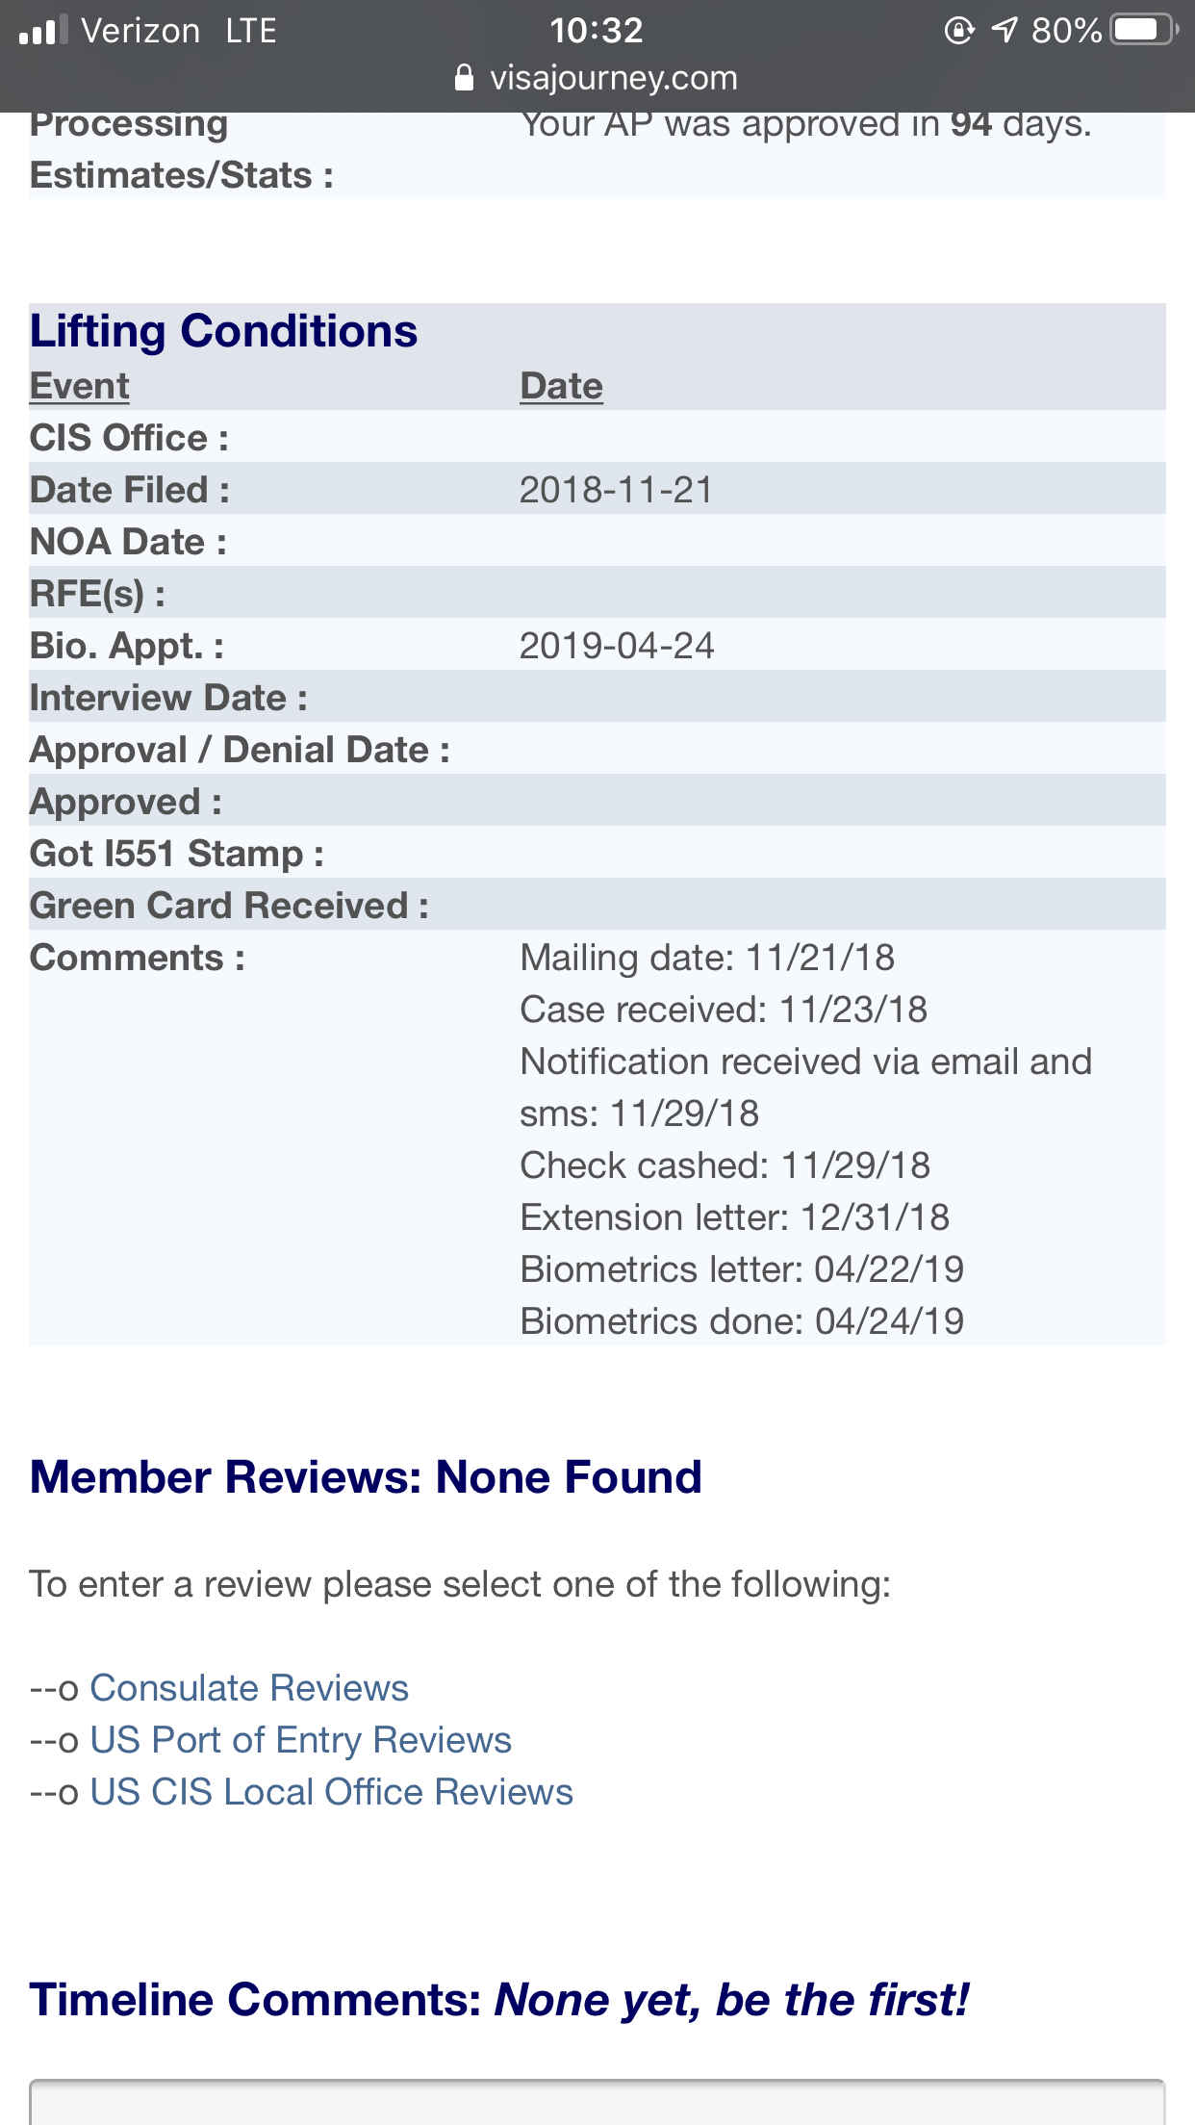The width and height of the screenshot is (1195, 2125).
Task: Open the Consulate Reviews link
Action: tap(249, 1688)
